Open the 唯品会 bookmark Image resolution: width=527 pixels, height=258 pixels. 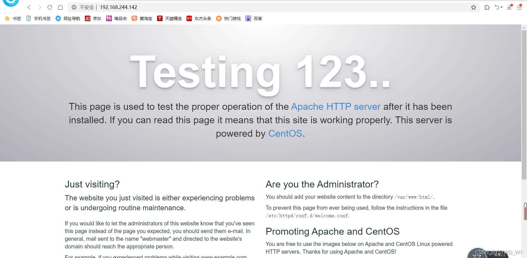116,18
